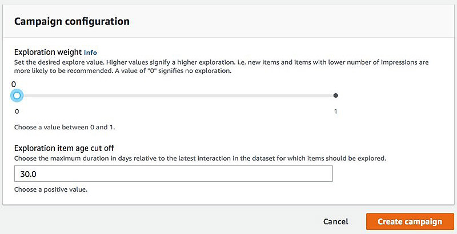Click the Create campaign button
Image resolution: width=457 pixels, height=234 pixels.
click(x=410, y=221)
